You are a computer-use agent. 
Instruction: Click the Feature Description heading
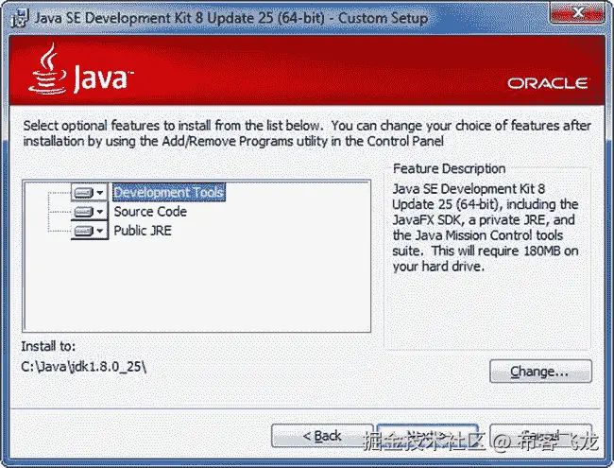pyautogui.click(x=449, y=168)
